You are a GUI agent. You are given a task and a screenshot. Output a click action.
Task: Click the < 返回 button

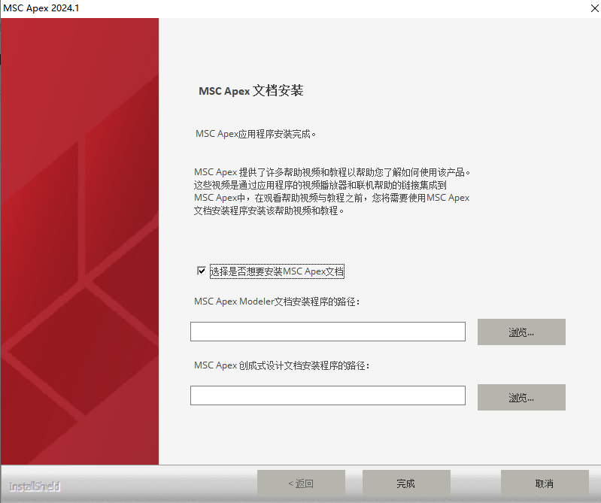[301, 483]
